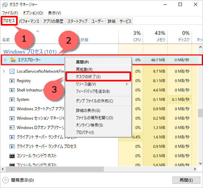This screenshot has width=203, height=188.
Task: Click the Task Manager title bar icon
Action: (5, 5)
